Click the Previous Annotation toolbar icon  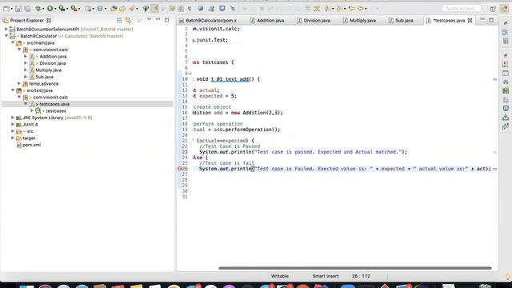pyautogui.click(x=339, y=9)
